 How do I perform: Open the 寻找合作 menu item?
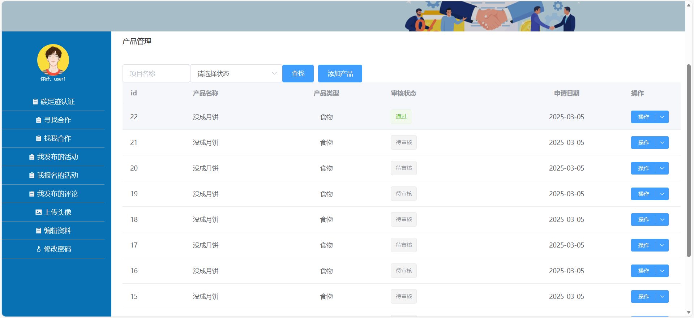coord(53,120)
